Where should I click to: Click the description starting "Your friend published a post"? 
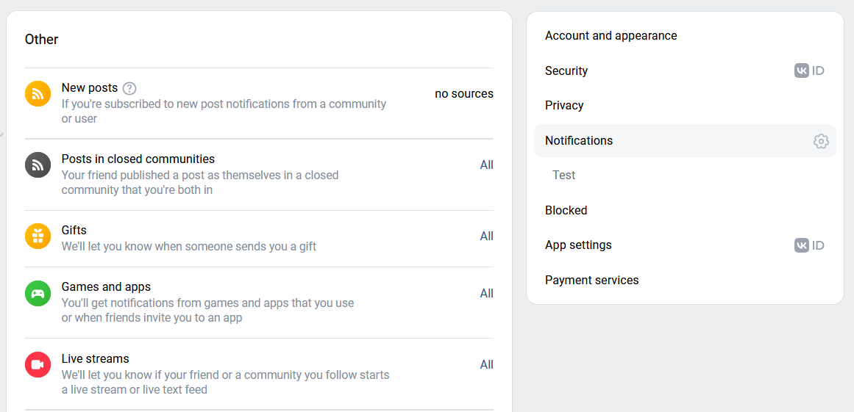tap(200, 183)
